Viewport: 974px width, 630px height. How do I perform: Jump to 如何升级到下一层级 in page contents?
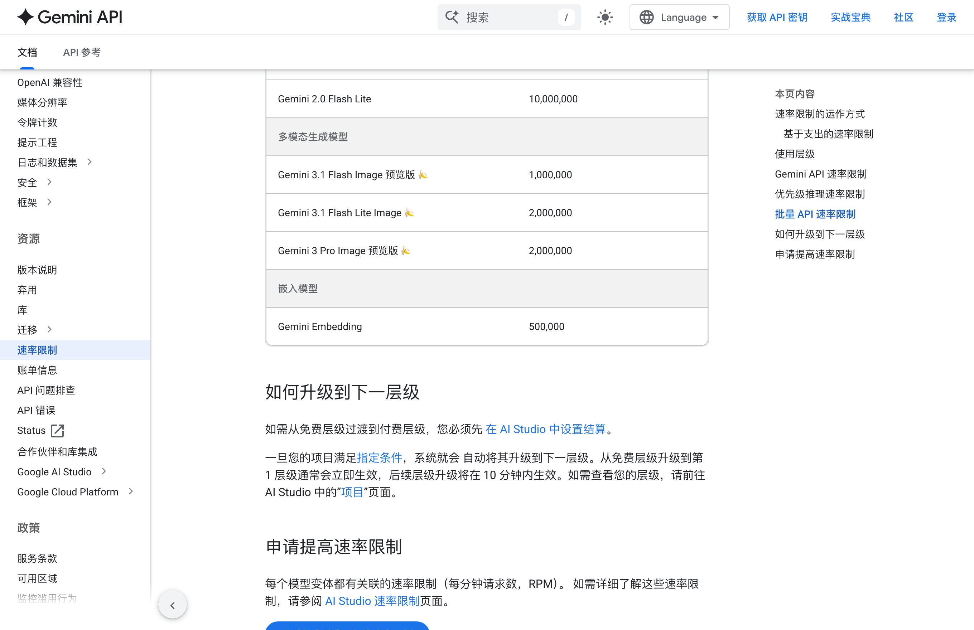[820, 234]
